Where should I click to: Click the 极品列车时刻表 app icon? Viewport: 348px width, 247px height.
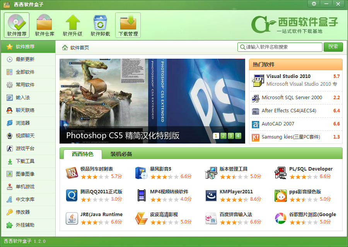72,173
